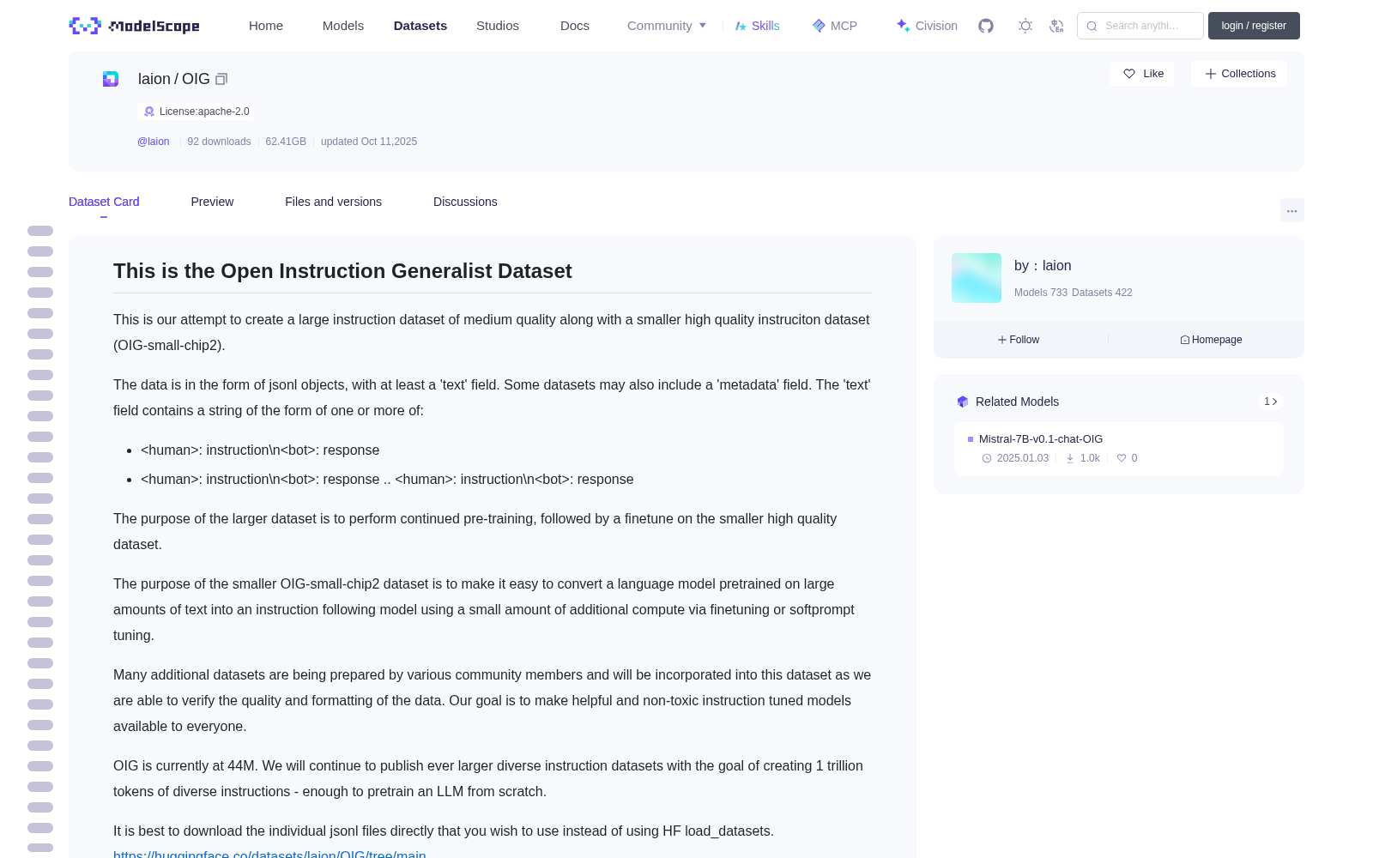Image resolution: width=1373 pixels, height=858 pixels.
Task: Go to the Home page
Action: (266, 26)
